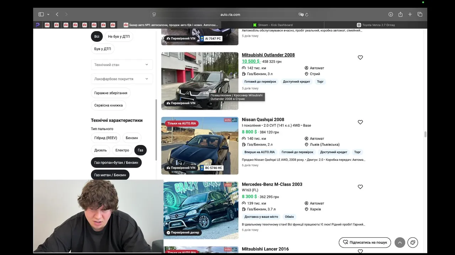The width and height of the screenshot is (455, 255).
Task: Show the tab overview icon
Action: pos(420,15)
